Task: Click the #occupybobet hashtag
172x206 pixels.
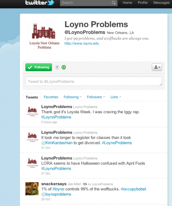Action: point(133,189)
